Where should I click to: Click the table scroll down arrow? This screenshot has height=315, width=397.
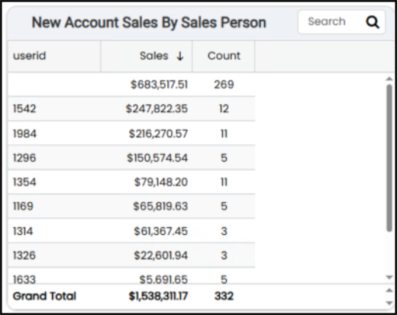pyautogui.click(x=389, y=277)
